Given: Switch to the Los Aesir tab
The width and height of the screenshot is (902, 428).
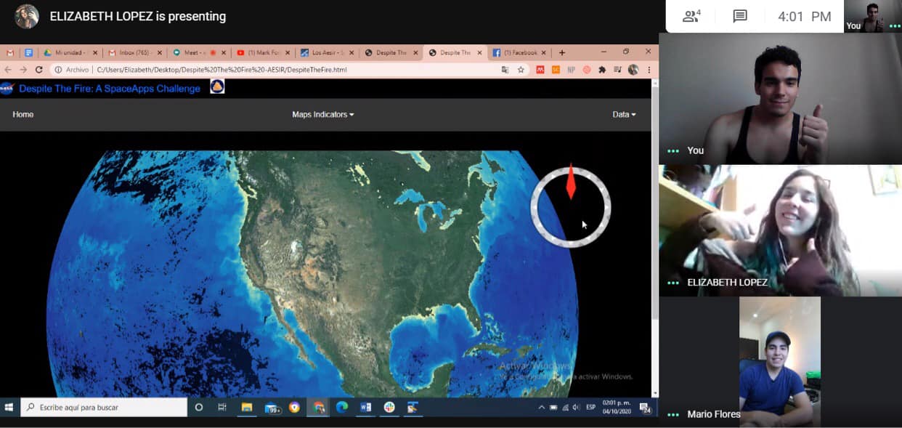Looking at the screenshot, I should coord(328,53).
